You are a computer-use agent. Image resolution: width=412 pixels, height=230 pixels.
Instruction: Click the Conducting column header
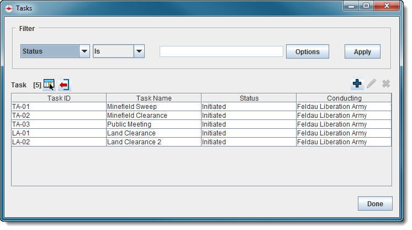point(344,98)
